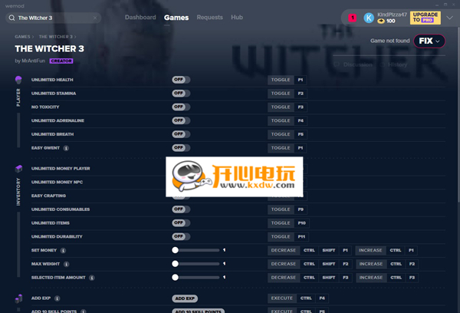The width and height of the screenshot is (460, 313).
Task: Switch to the Dashboard tab
Action: tap(140, 17)
